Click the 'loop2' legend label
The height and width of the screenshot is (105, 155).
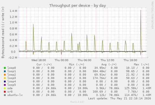click(12, 75)
